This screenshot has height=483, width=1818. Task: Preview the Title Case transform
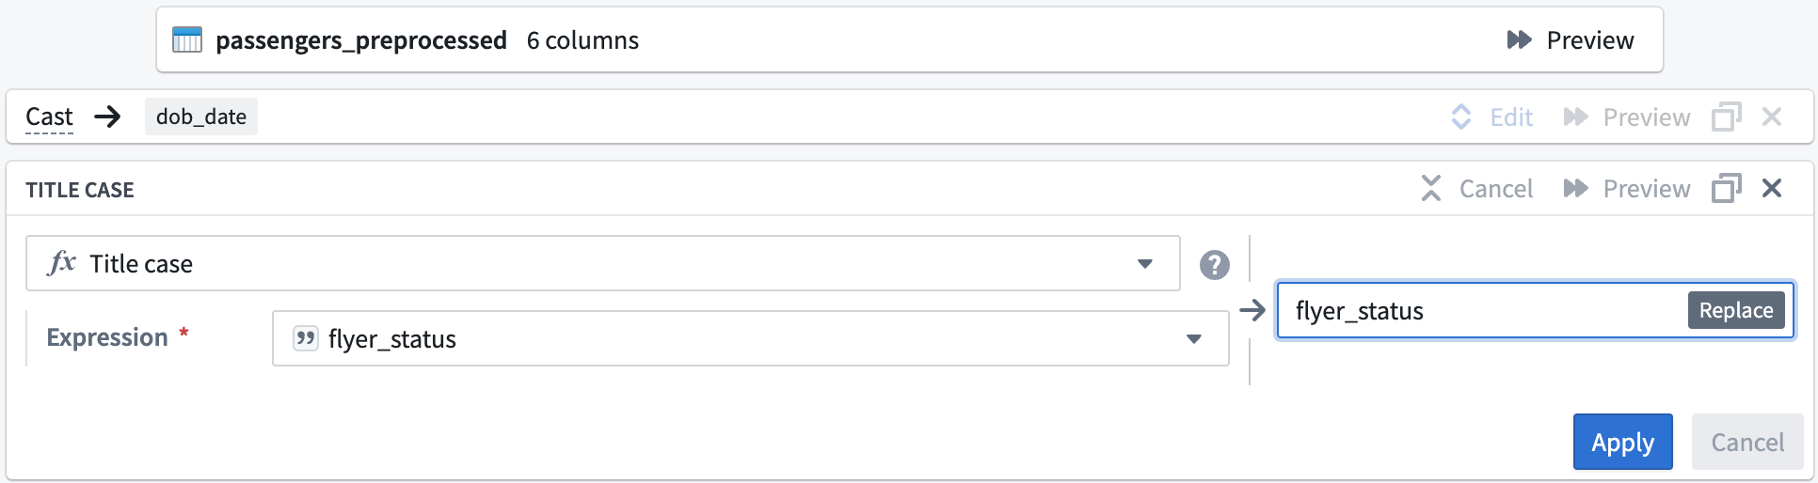[x=1627, y=189]
